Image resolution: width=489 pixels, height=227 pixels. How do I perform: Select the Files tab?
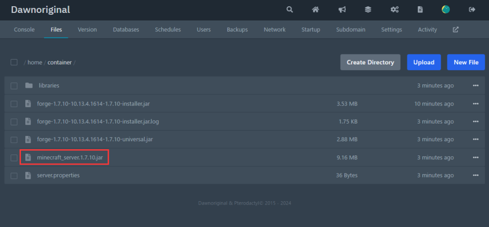[56, 30]
